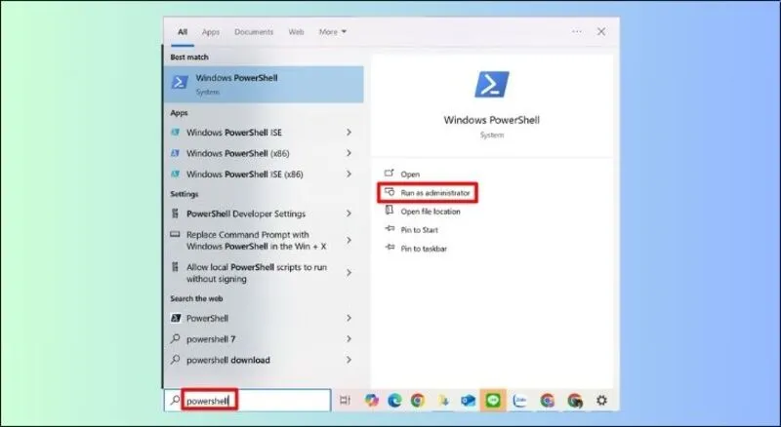The width and height of the screenshot is (781, 427).
Task: Choose Run as administrator
Action: (435, 193)
